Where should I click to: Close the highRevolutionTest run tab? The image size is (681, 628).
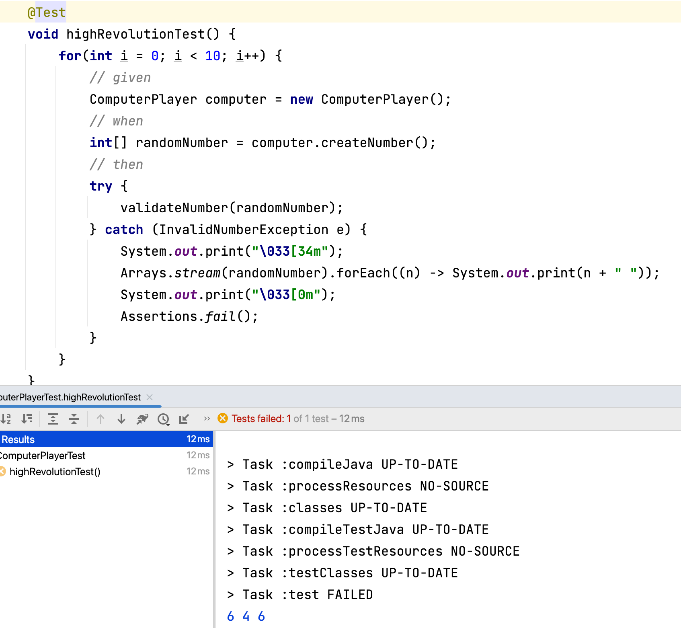click(x=150, y=397)
